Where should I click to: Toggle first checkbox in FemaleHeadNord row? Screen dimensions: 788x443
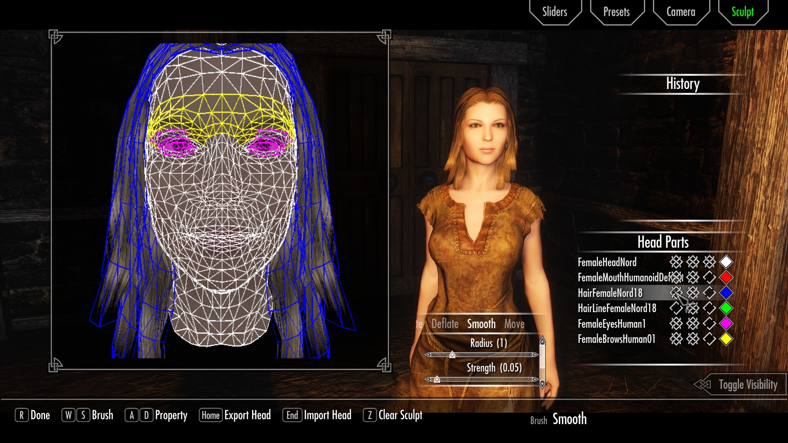tap(676, 262)
